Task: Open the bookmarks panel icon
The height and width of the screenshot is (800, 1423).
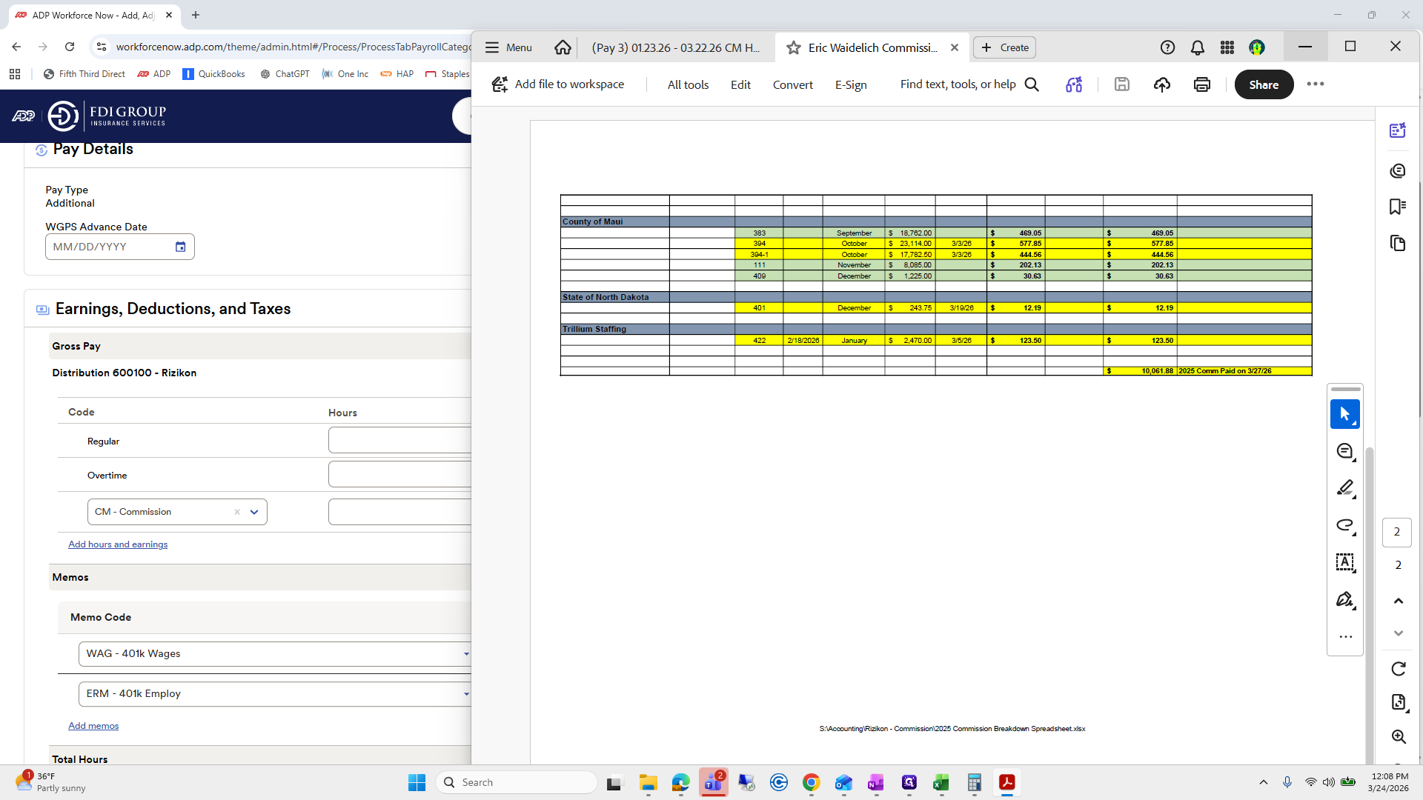Action: [1398, 207]
